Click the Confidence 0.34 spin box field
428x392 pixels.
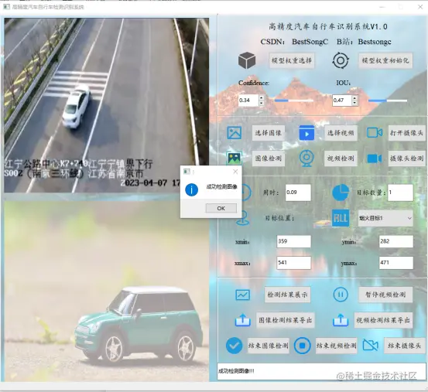248,101
